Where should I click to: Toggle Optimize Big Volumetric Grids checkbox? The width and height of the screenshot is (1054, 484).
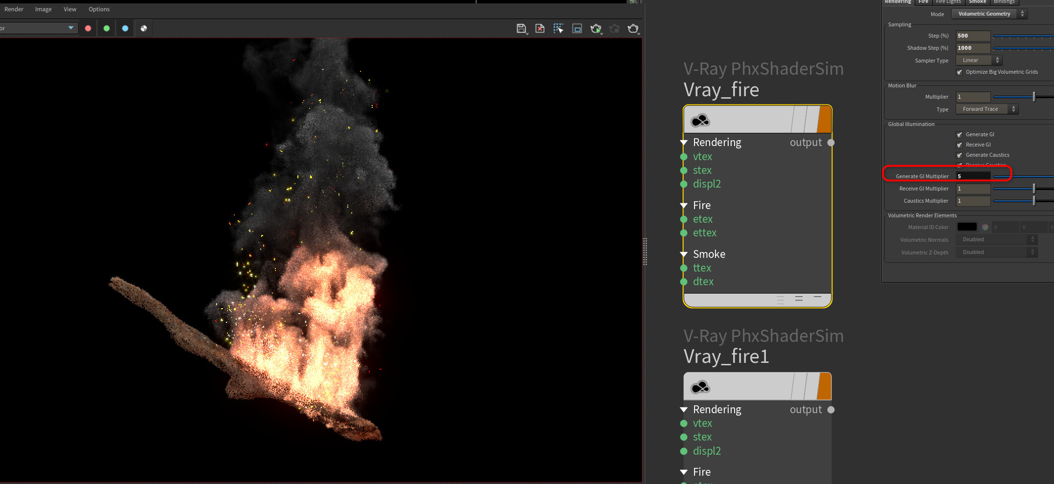[960, 72]
